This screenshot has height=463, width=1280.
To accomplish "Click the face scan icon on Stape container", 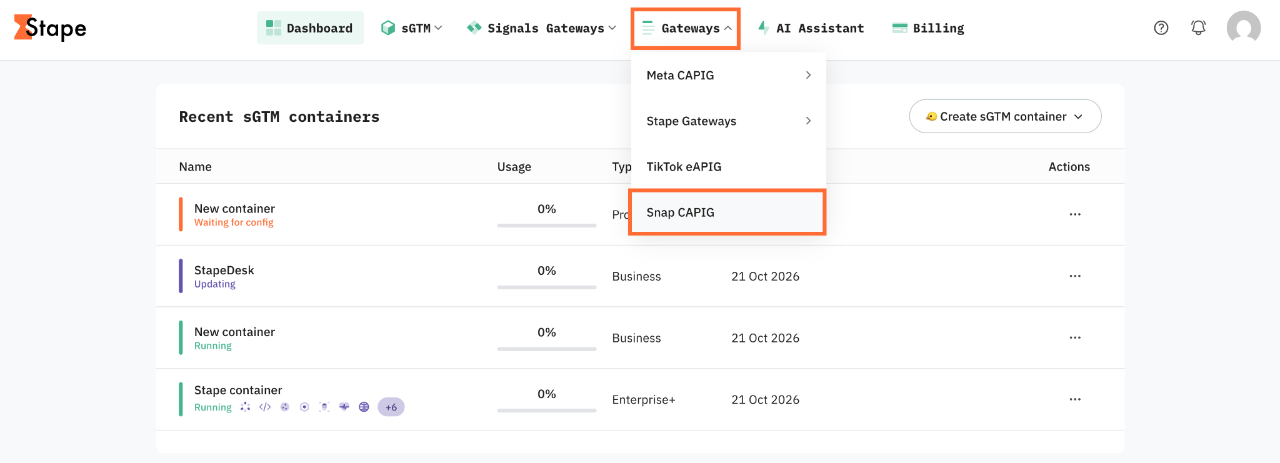I will tap(324, 407).
